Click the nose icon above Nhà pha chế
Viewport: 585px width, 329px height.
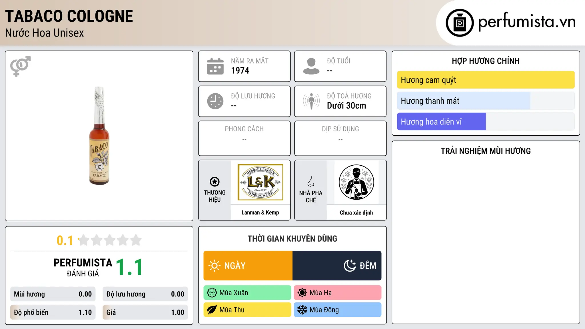[x=311, y=182]
